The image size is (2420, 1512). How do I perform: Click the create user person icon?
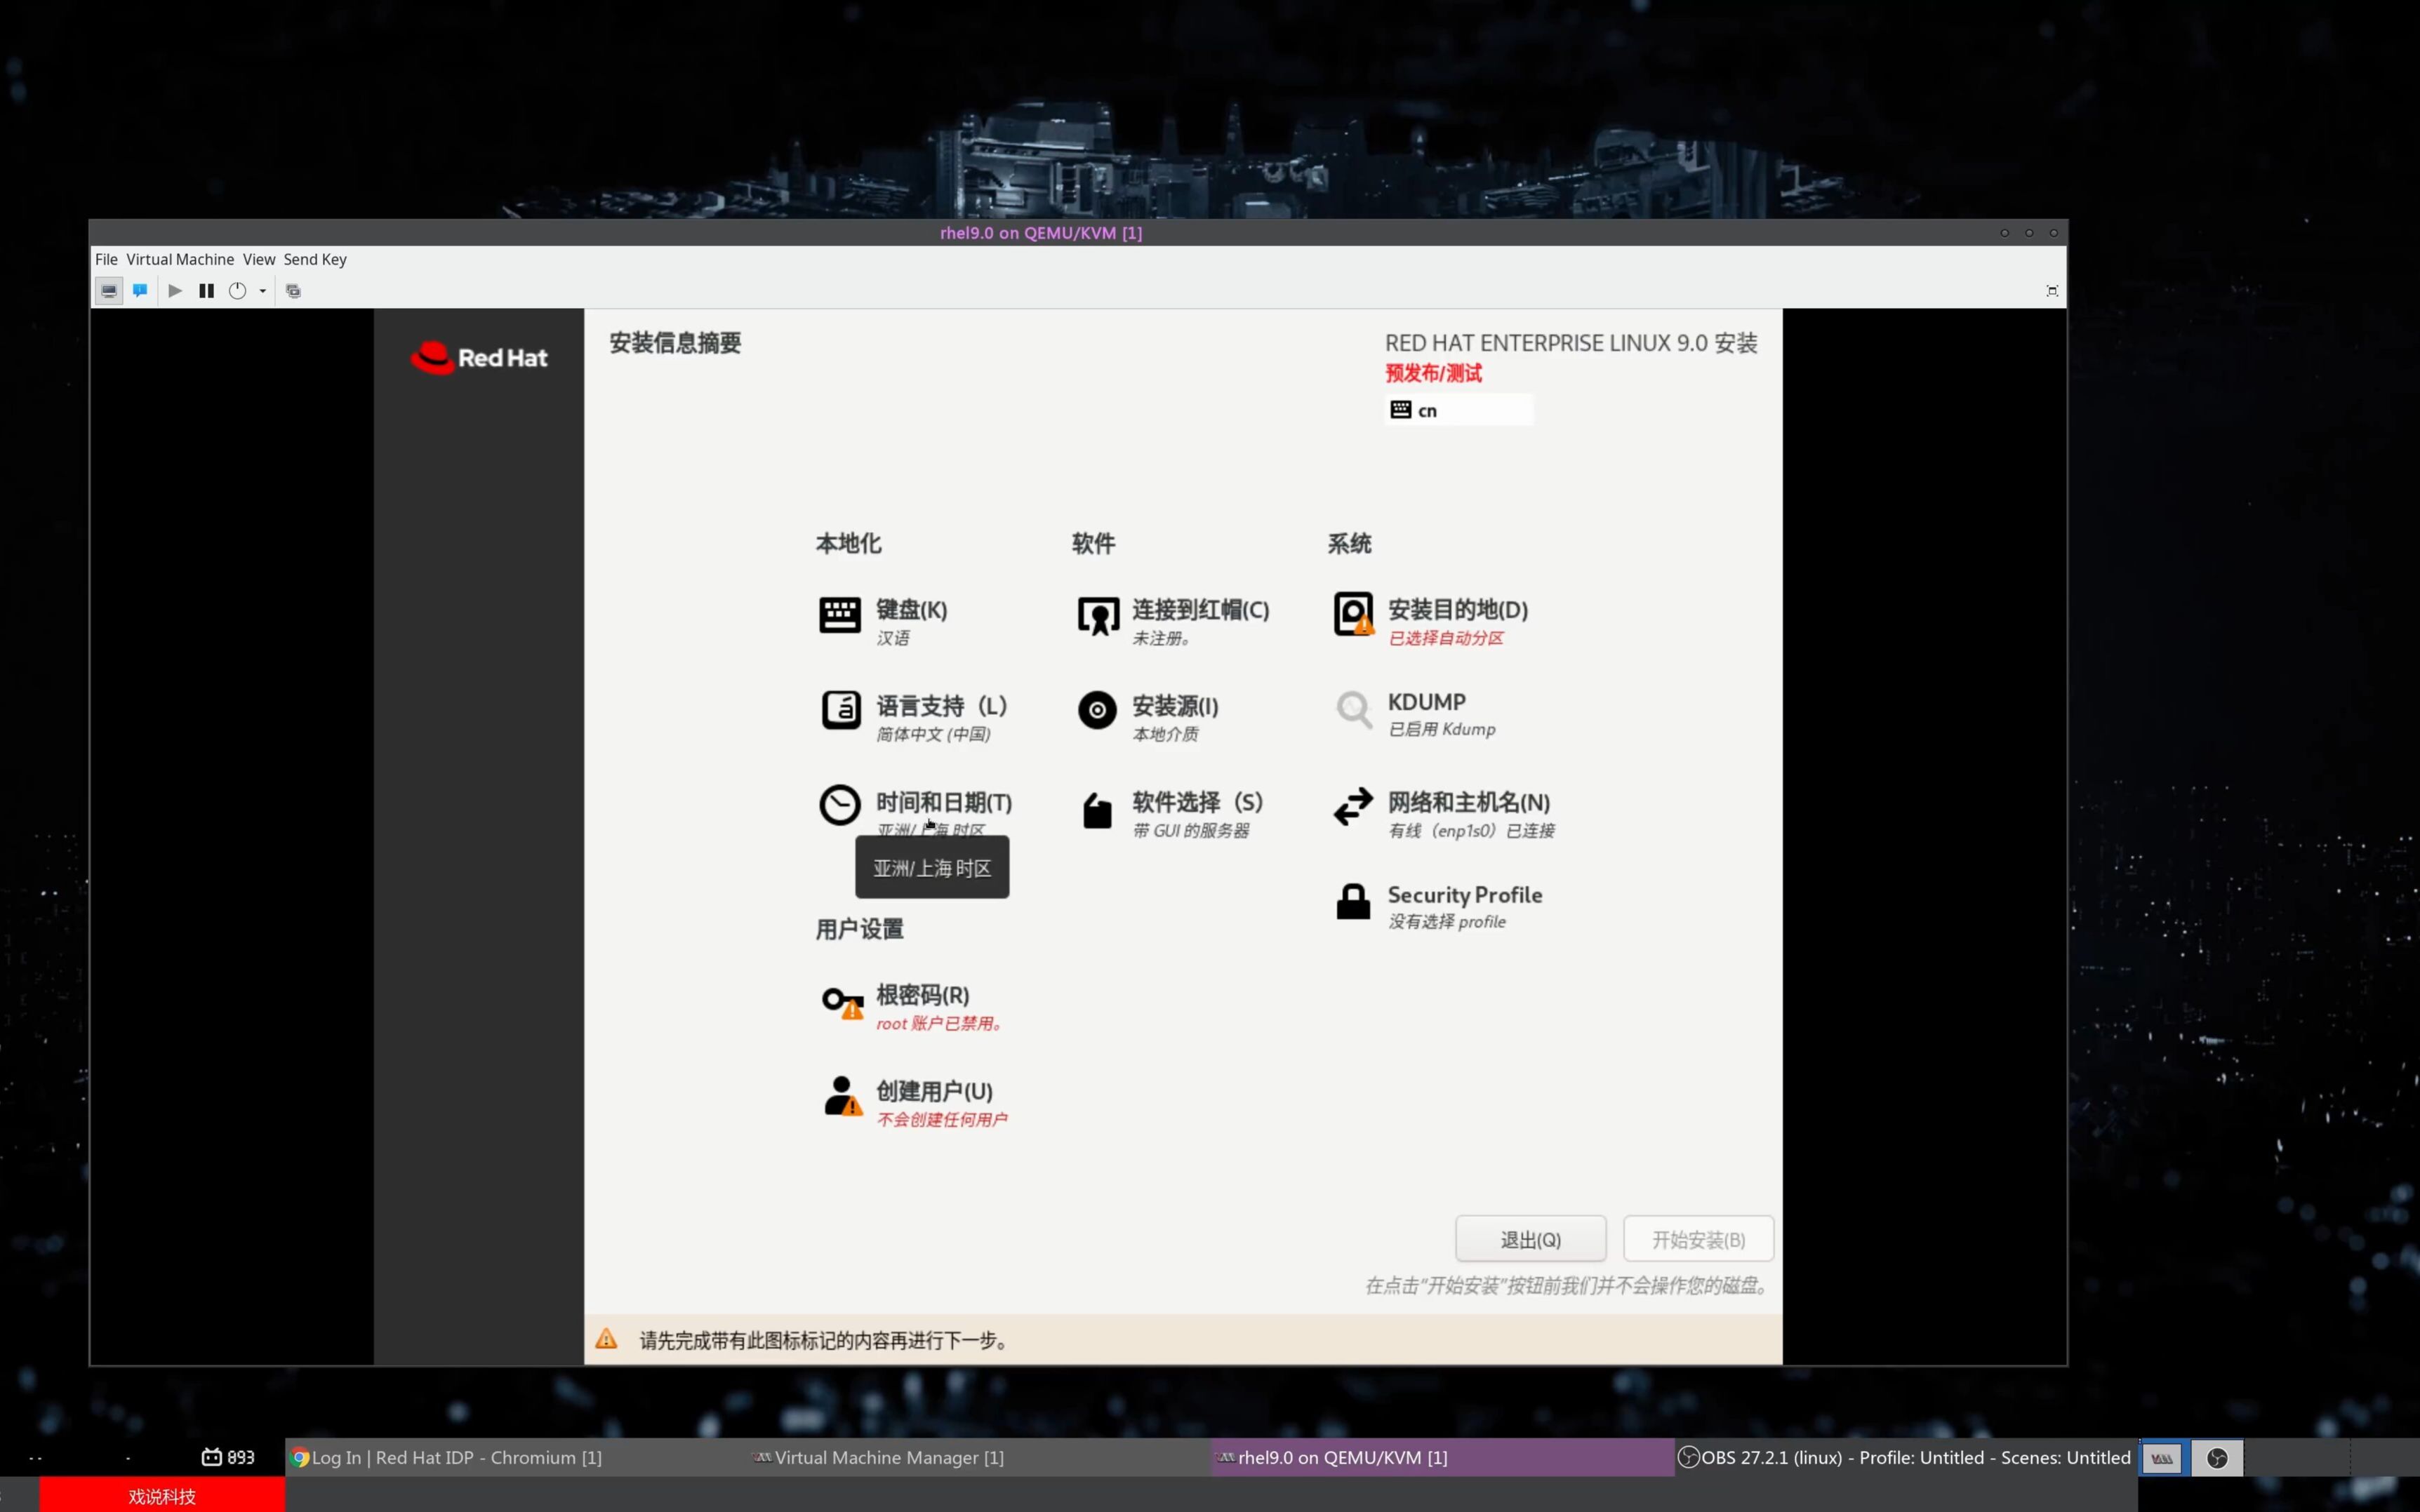(x=842, y=1096)
